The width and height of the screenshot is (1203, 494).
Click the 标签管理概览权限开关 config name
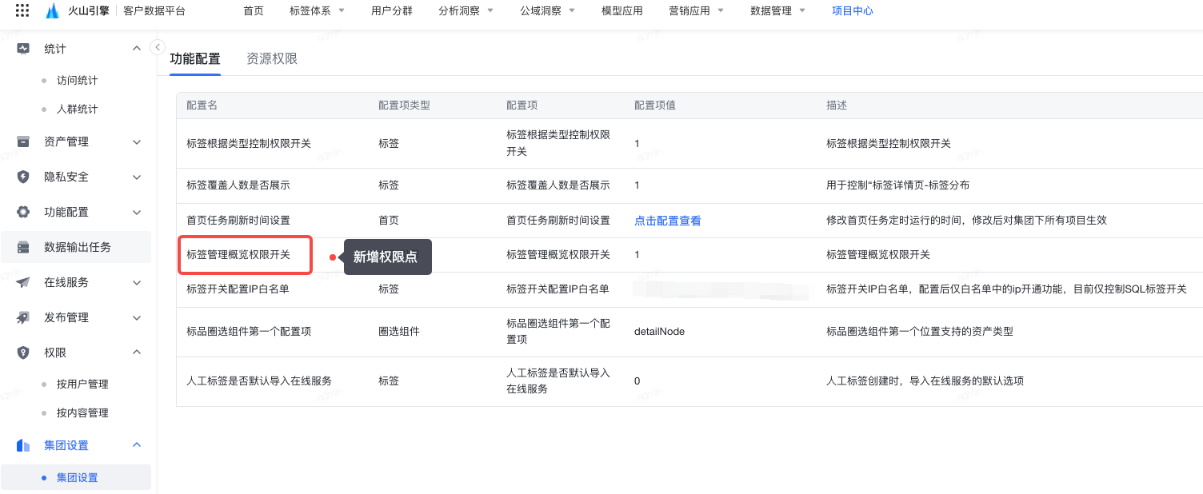[x=238, y=255]
